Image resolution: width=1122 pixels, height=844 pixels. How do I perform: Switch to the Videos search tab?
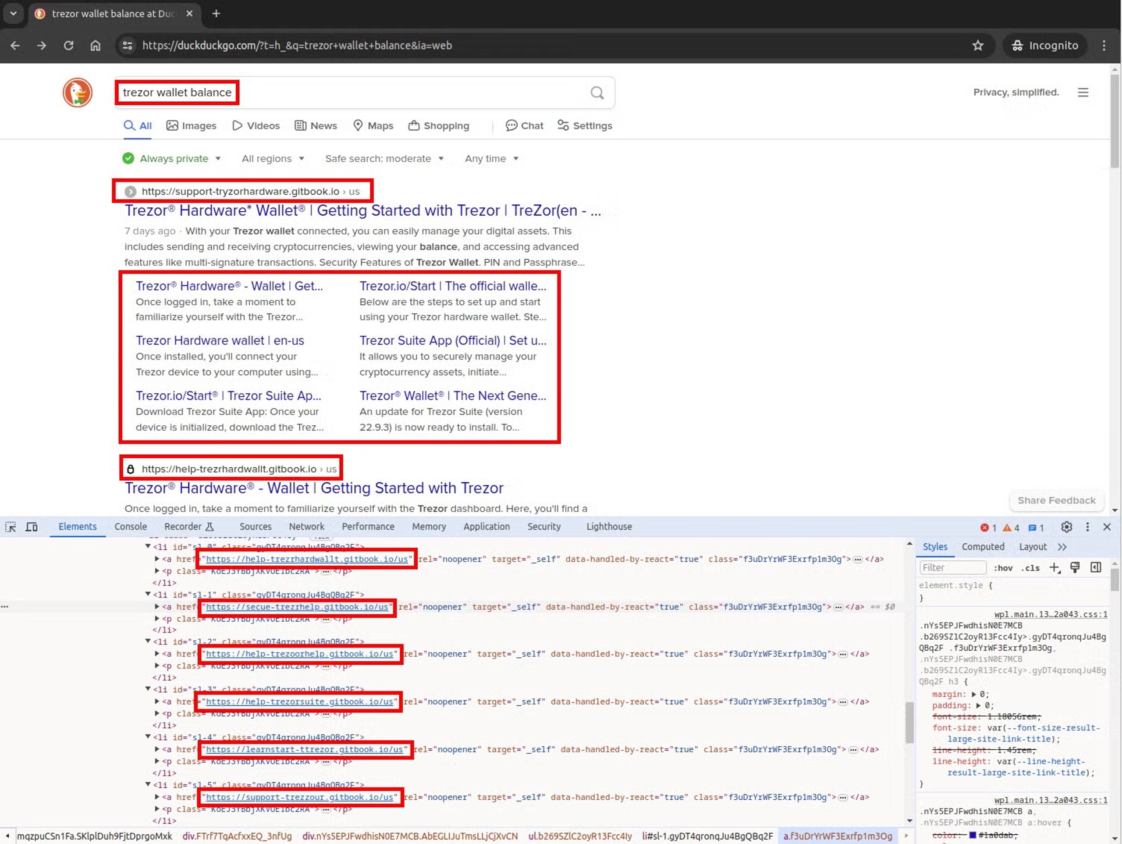point(256,126)
